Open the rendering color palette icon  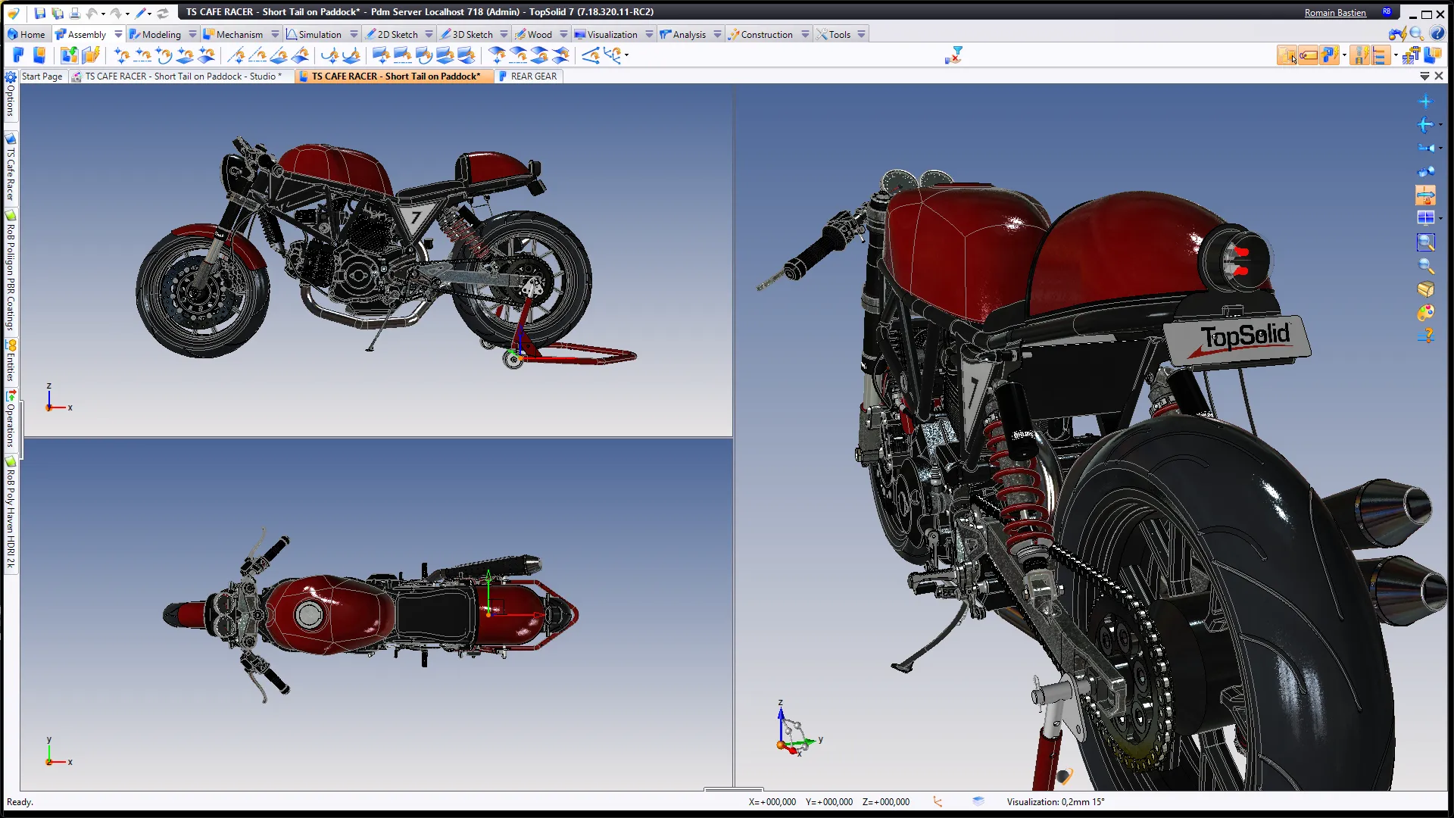tap(1425, 313)
